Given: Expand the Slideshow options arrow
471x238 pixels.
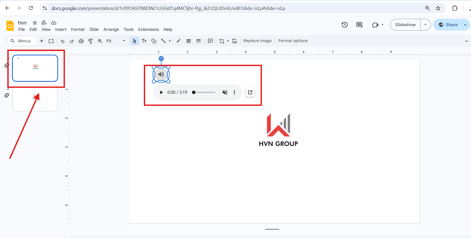Looking at the screenshot, I should click(425, 25).
